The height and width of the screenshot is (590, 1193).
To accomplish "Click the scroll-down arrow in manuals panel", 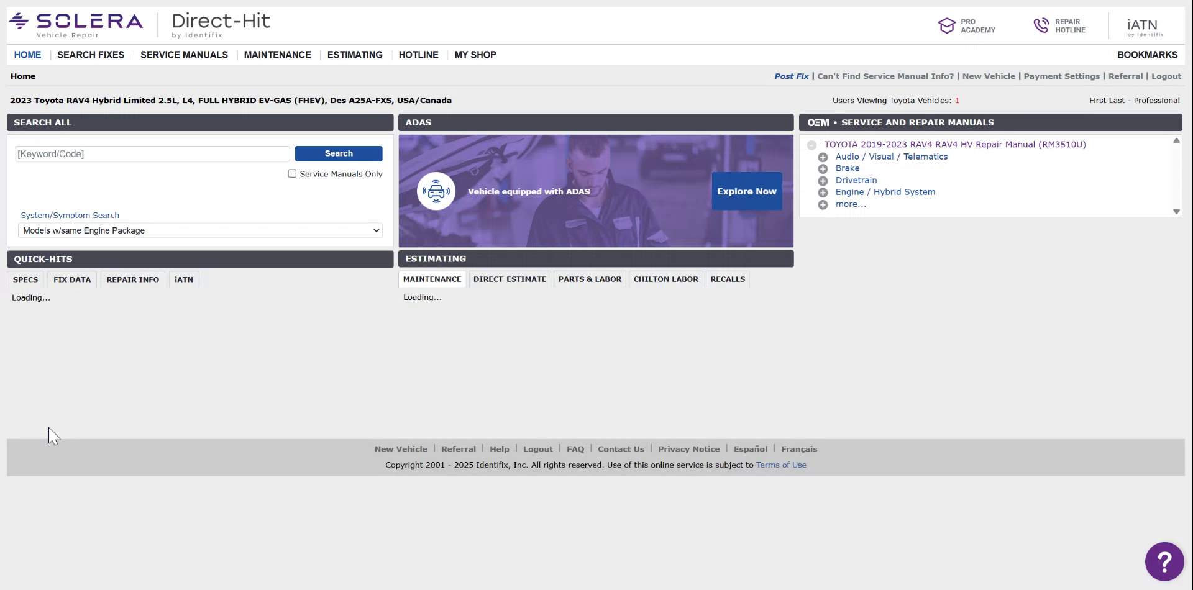I will tap(1176, 211).
